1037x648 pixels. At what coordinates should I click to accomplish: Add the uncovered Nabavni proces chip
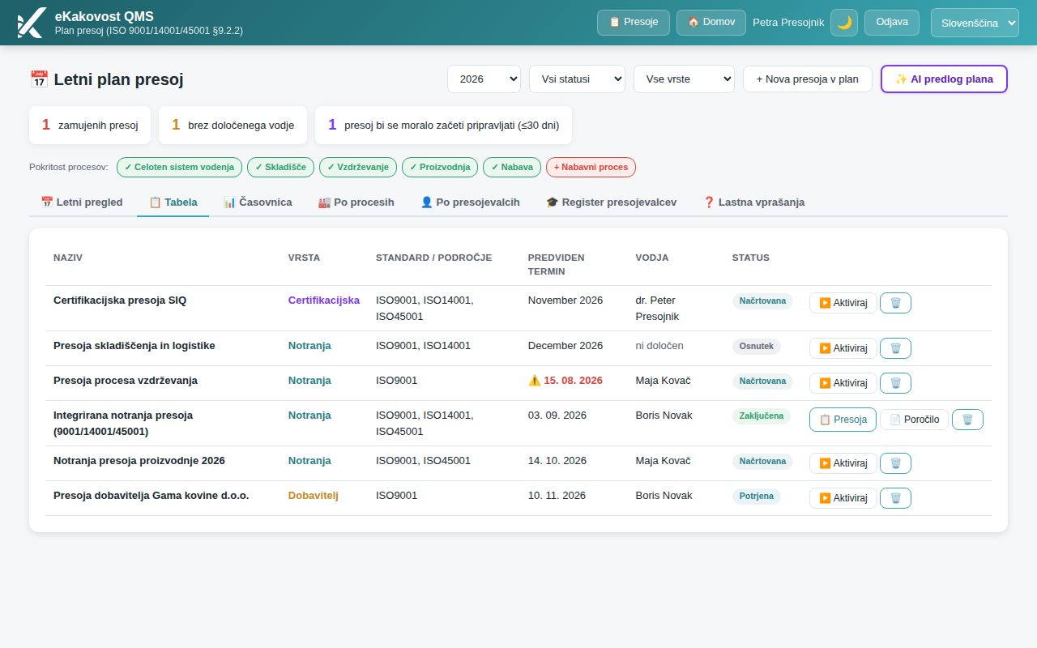[x=591, y=168]
